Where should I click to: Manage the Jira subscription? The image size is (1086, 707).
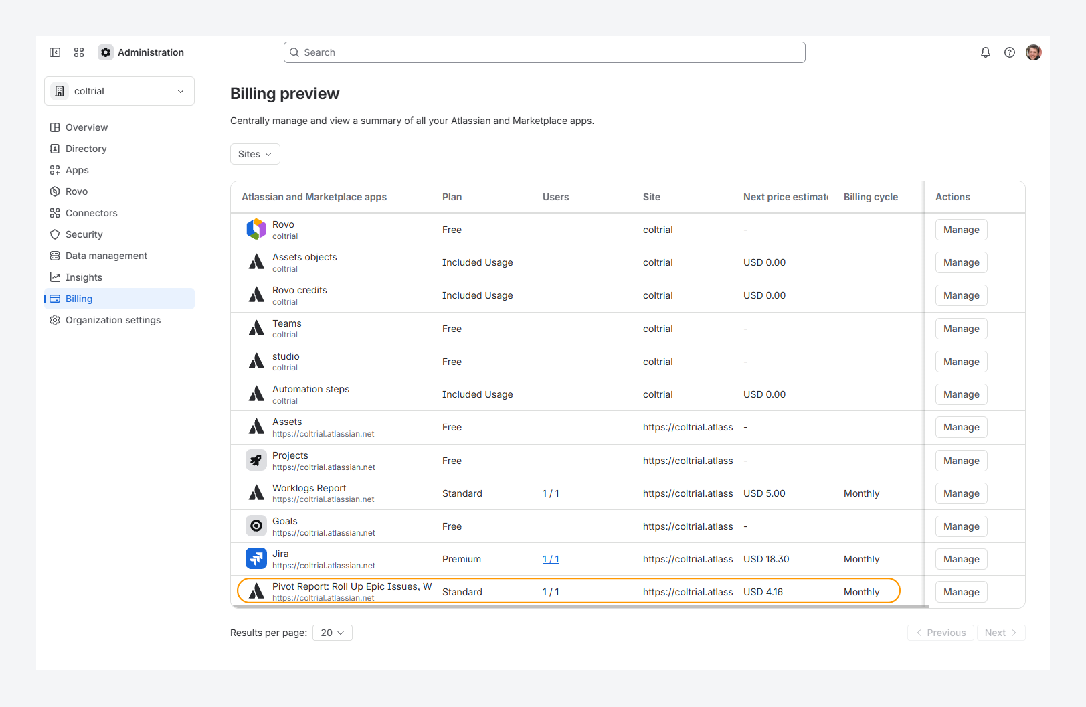962,559
